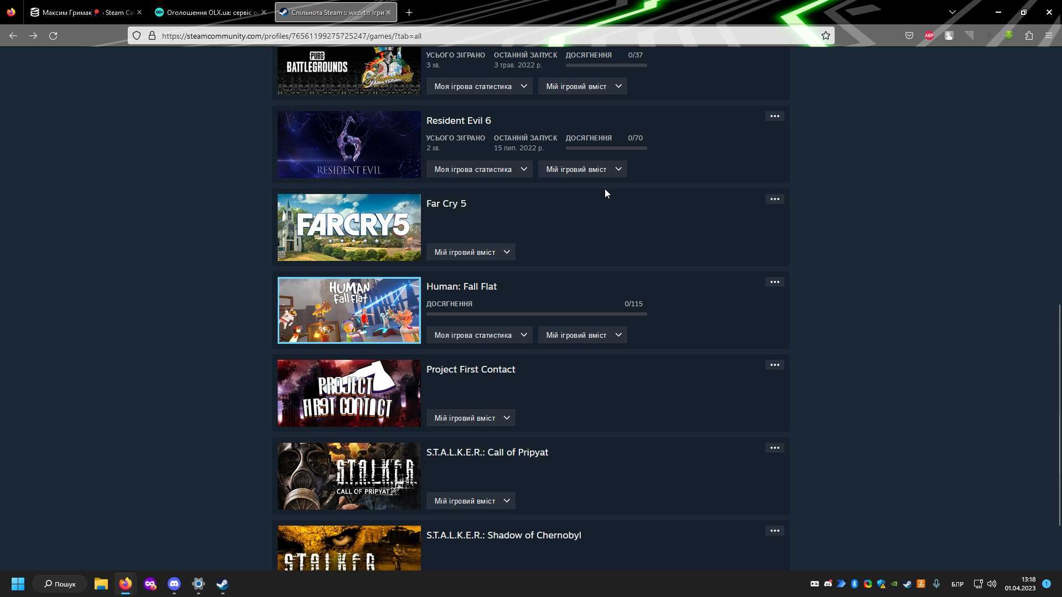Expand PUBG Мій ігровий вміст dropdown
Screen dimensions: 1062x597
(x=582, y=86)
